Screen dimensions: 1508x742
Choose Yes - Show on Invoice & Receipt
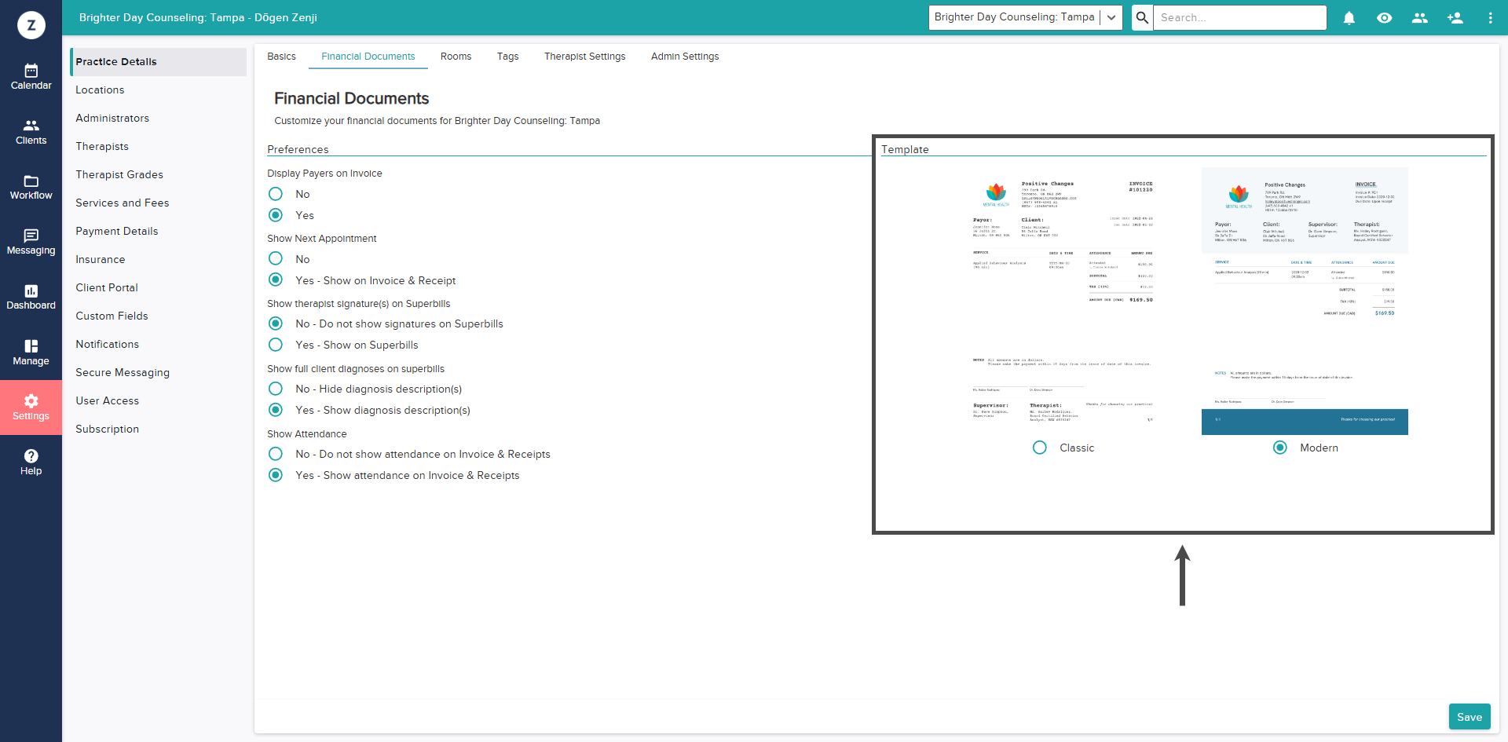[x=276, y=280]
